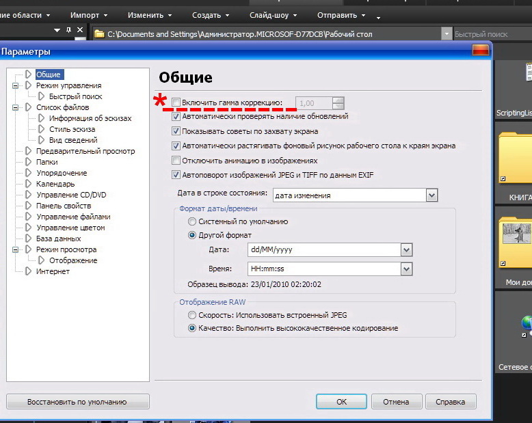The height and width of the screenshot is (423, 532).
Task: Uncheck Автоматически проверять наличие обновлений
Action: [x=176, y=117]
